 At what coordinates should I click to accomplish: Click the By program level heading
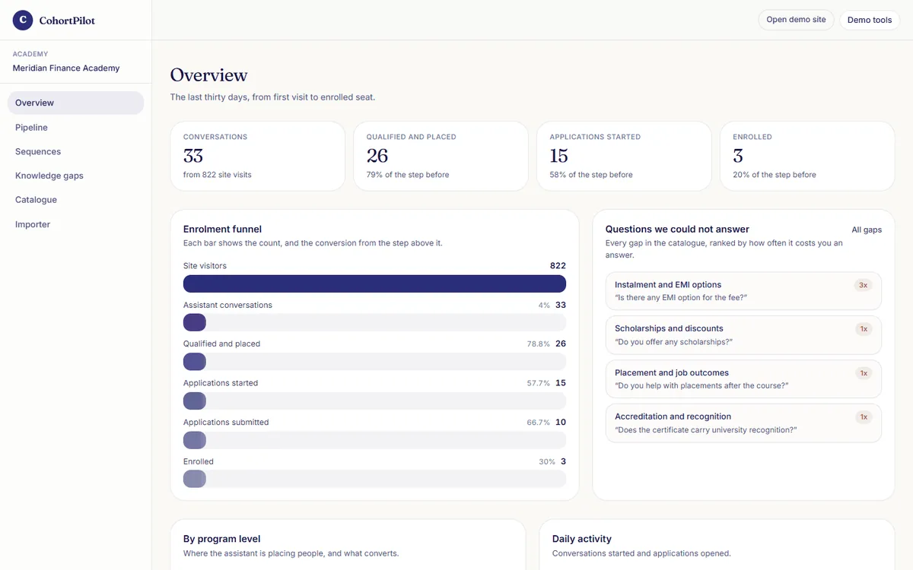(x=221, y=539)
